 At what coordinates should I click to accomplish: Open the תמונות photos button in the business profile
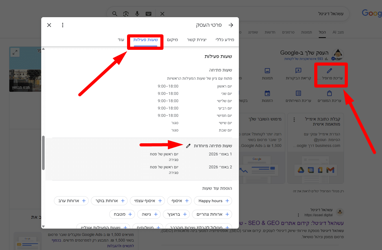click(267, 73)
